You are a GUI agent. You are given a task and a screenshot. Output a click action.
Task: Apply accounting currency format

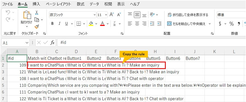(220, 24)
